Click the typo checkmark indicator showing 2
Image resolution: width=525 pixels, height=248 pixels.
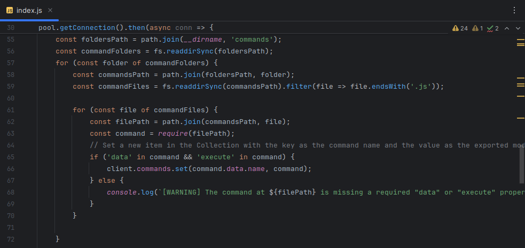(490, 28)
